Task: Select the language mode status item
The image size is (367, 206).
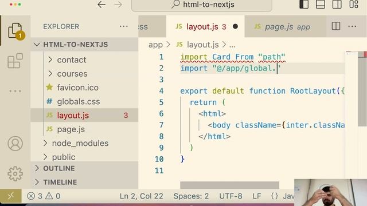Action: (x=282, y=196)
